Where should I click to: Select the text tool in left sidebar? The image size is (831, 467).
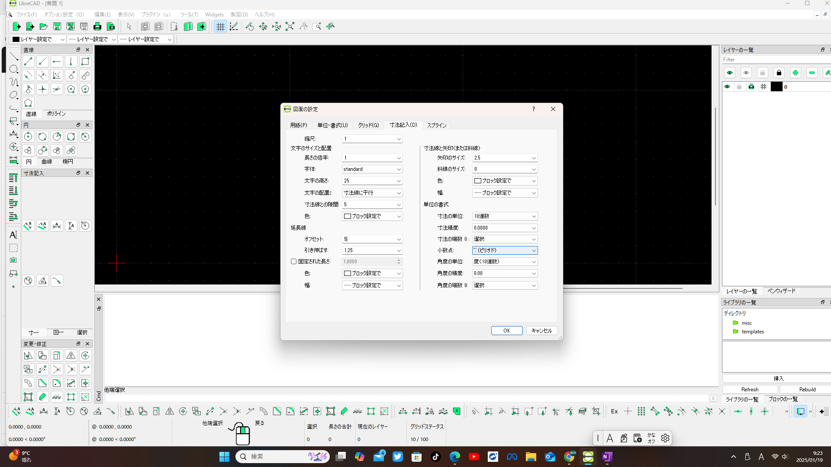(x=13, y=235)
